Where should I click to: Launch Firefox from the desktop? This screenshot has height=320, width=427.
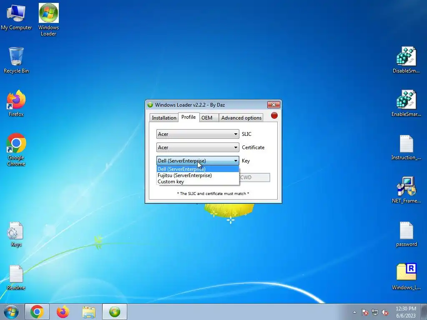[x=16, y=103]
